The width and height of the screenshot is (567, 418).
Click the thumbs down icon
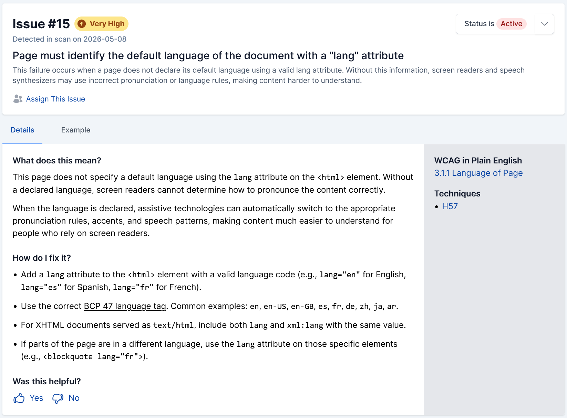[x=58, y=398]
